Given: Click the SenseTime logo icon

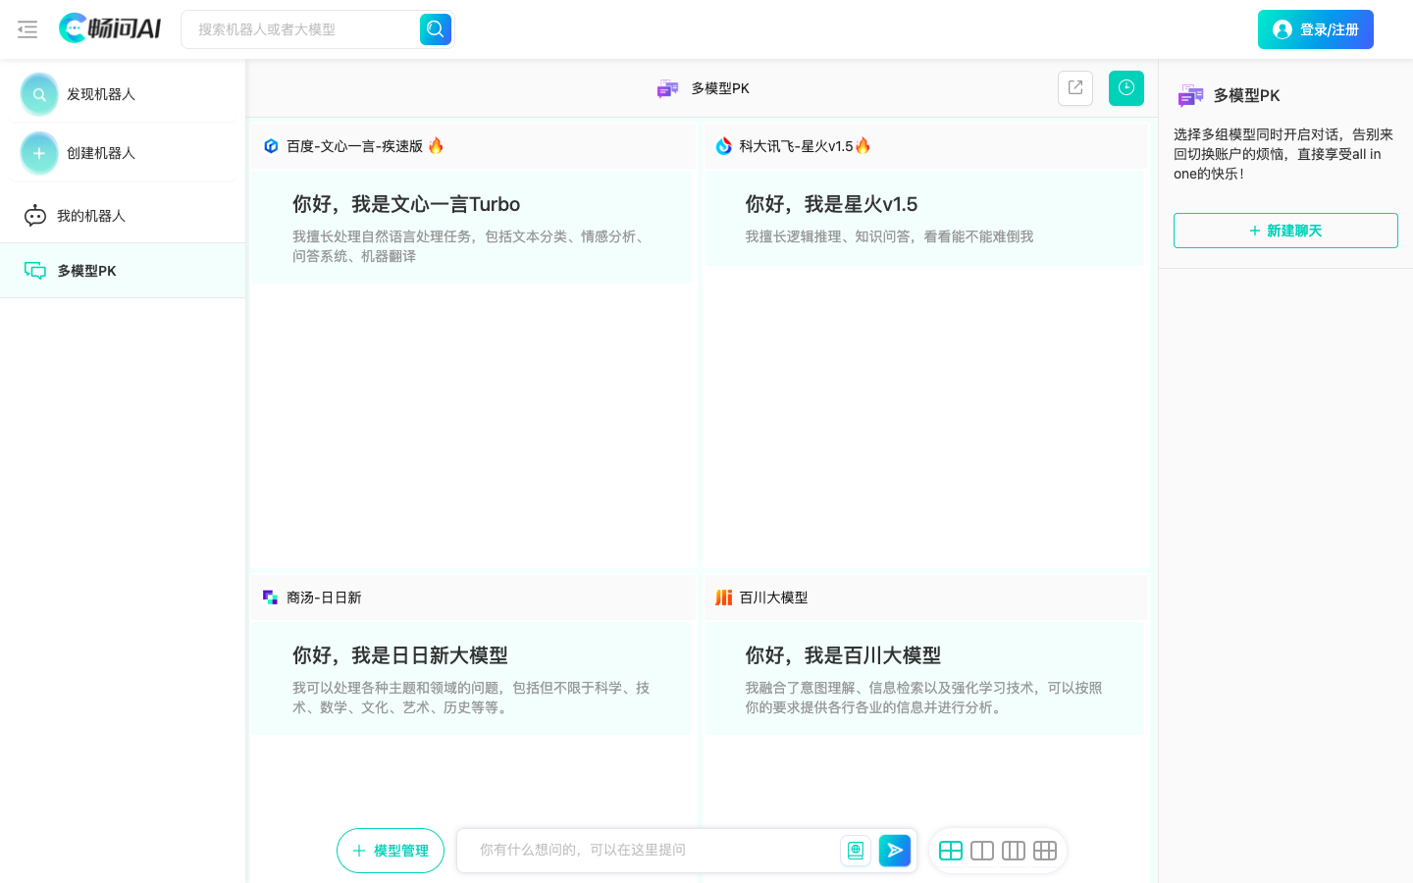Looking at the screenshot, I should click(271, 597).
